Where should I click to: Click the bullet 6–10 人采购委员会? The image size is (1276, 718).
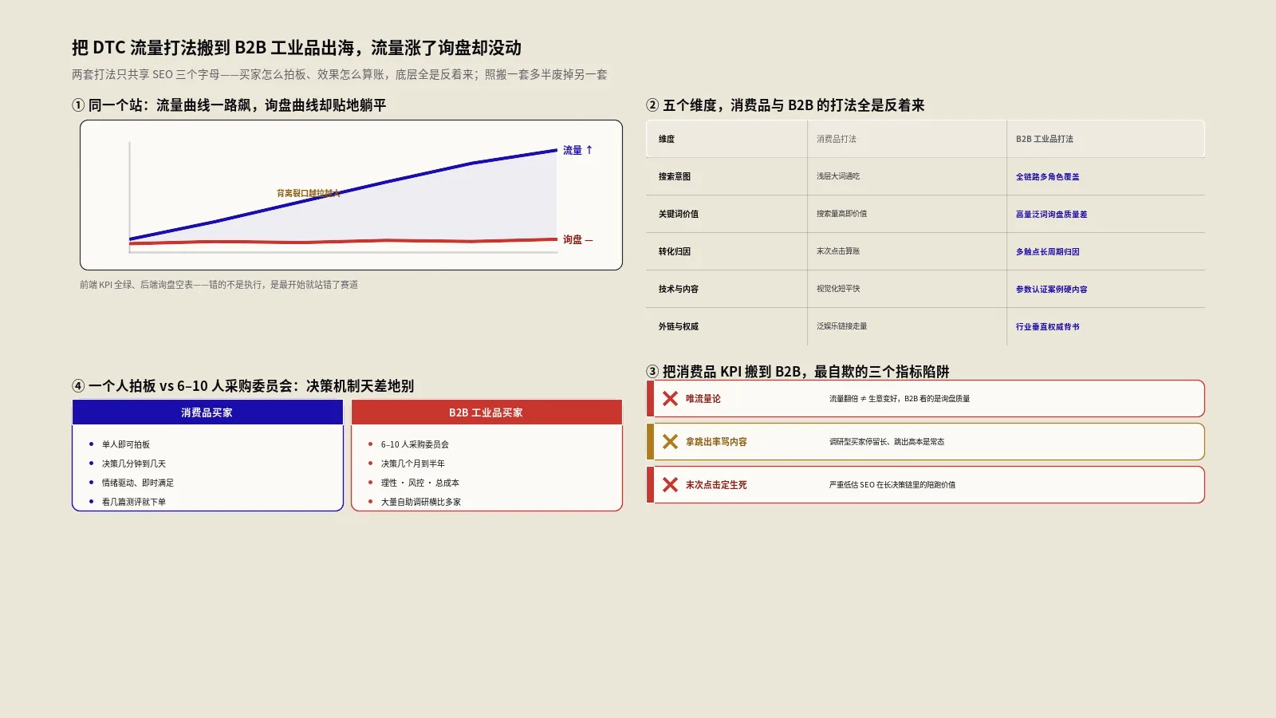click(415, 444)
